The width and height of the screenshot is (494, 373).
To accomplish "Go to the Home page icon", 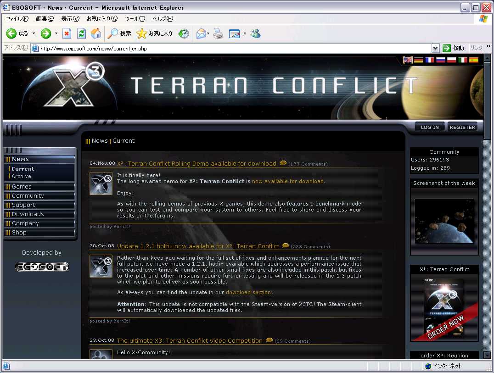I will point(96,33).
